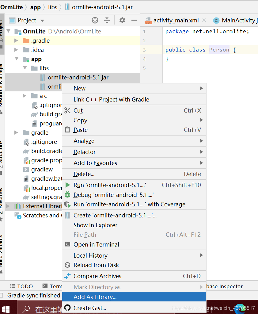Screen dimensions: 258x314
Task: Click the MainActivity class icon in tab
Action: 216,21
